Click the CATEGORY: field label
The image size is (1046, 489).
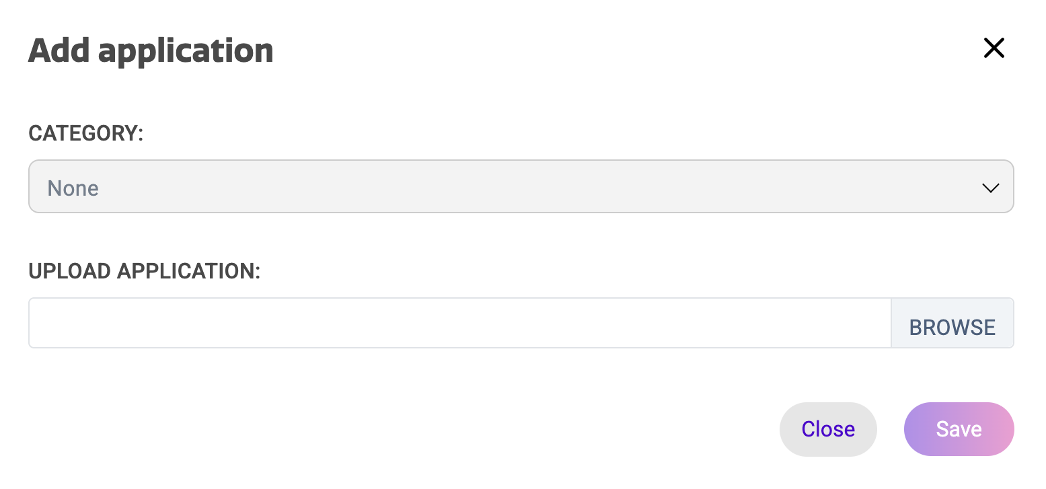tap(86, 133)
